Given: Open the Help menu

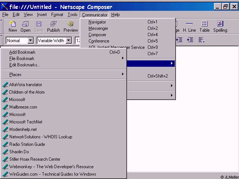Looking at the screenshot, I should (115, 15).
